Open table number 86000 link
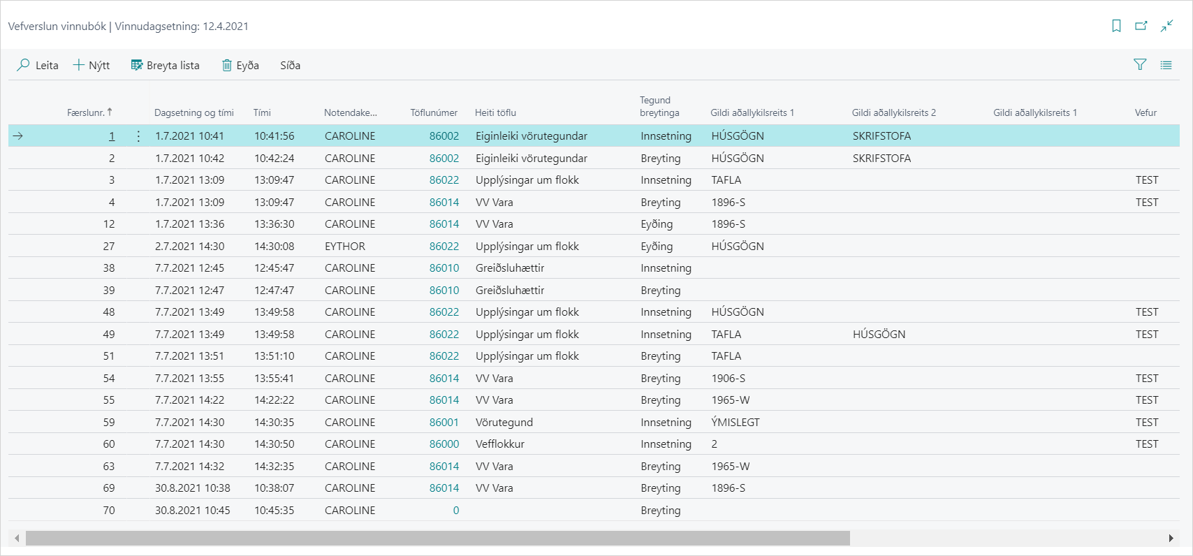1193x556 pixels. [444, 444]
